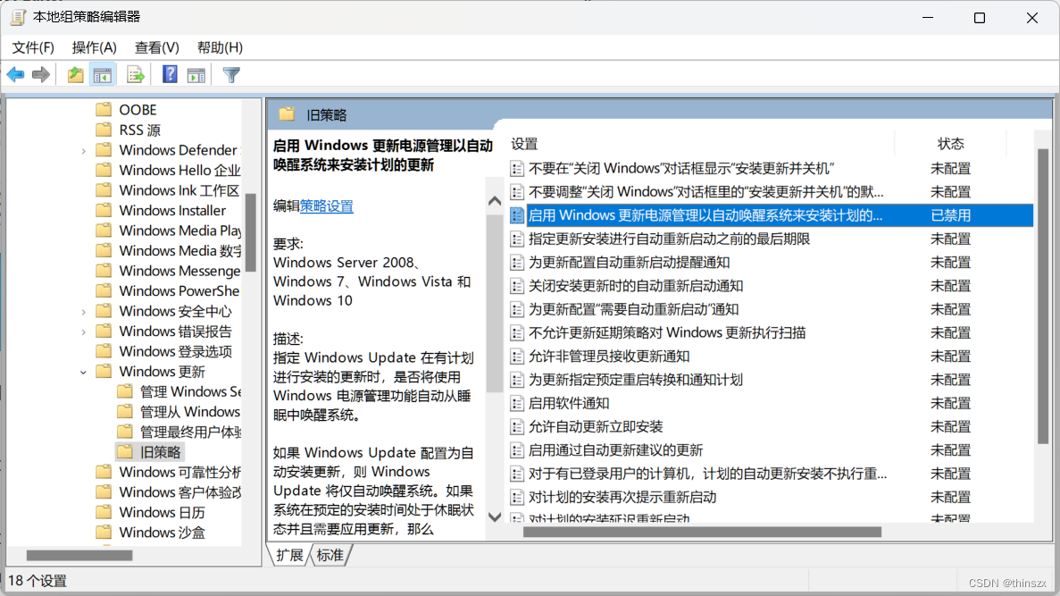The image size is (1060, 596).
Task: Click the 旧策略 folder icon in tree
Action: [125, 451]
